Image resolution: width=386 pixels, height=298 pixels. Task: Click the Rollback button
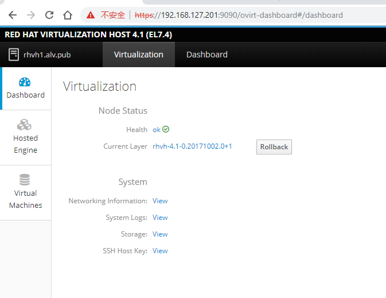pyautogui.click(x=274, y=147)
